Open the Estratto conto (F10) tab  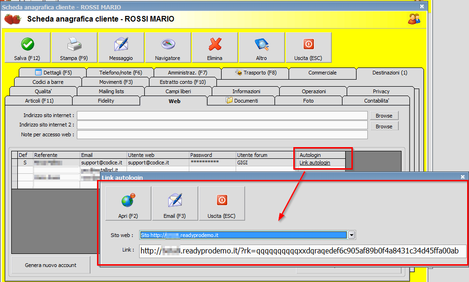pyautogui.click(x=183, y=82)
